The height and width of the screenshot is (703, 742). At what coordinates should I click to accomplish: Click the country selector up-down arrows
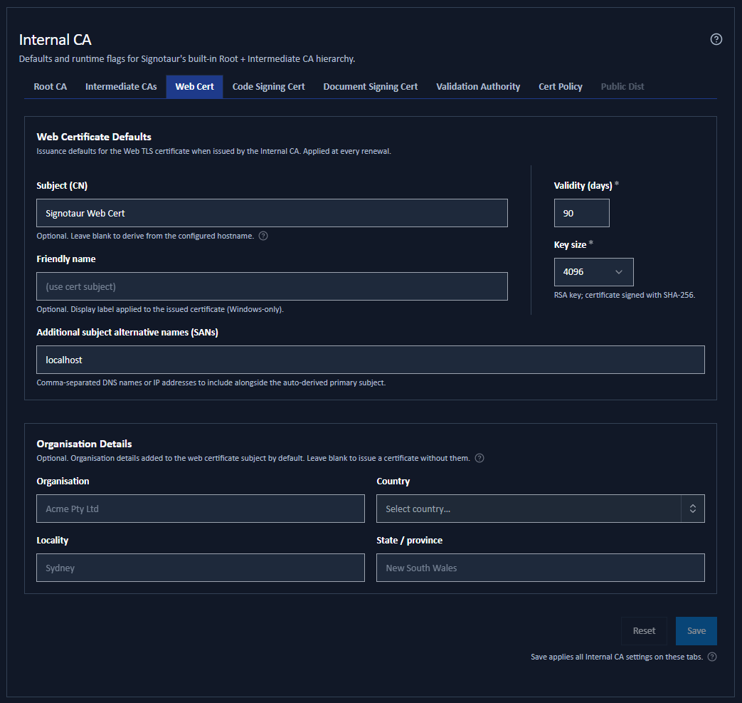(693, 509)
